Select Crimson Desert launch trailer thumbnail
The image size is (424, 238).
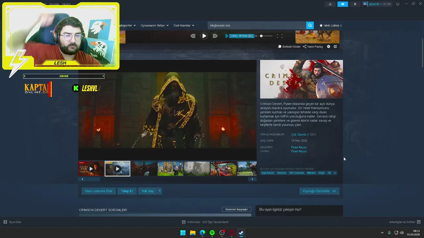91,169
